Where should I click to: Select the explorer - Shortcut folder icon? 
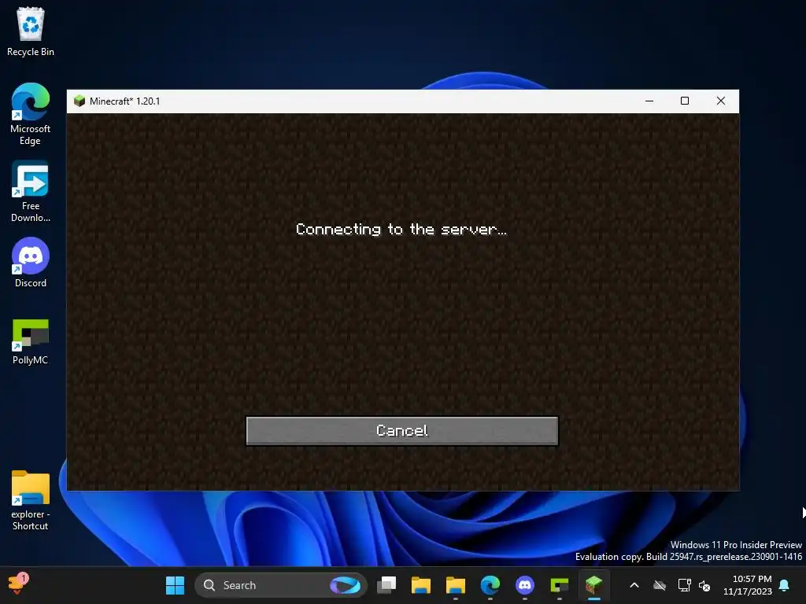pos(31,500)
